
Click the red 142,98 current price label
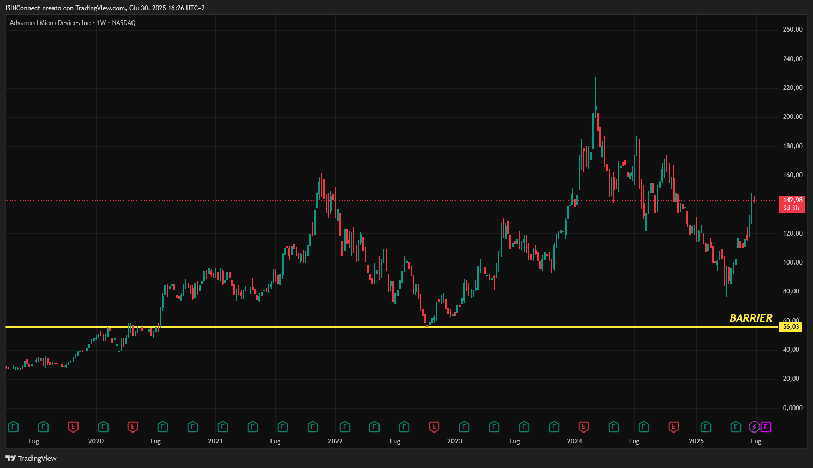(792, 204)
